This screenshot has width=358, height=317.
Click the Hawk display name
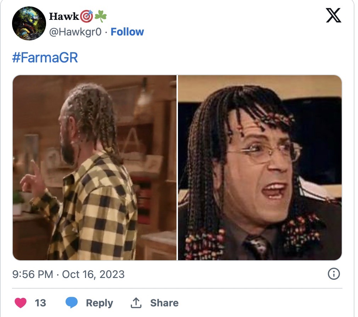click(x=64, y=16)
